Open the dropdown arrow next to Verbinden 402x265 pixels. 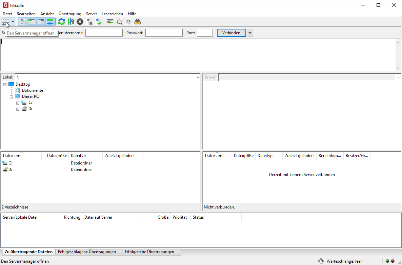(250, 33)
